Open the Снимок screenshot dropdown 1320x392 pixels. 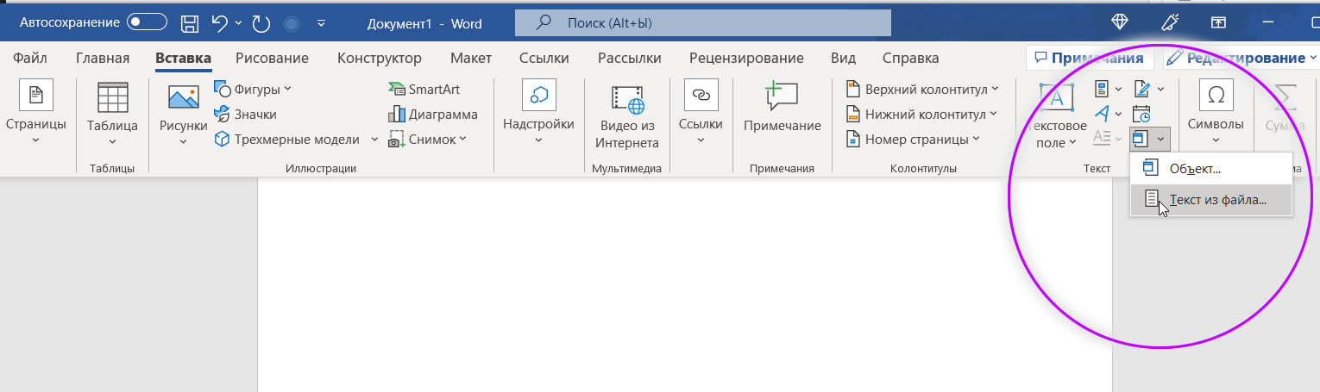point(428,139)
